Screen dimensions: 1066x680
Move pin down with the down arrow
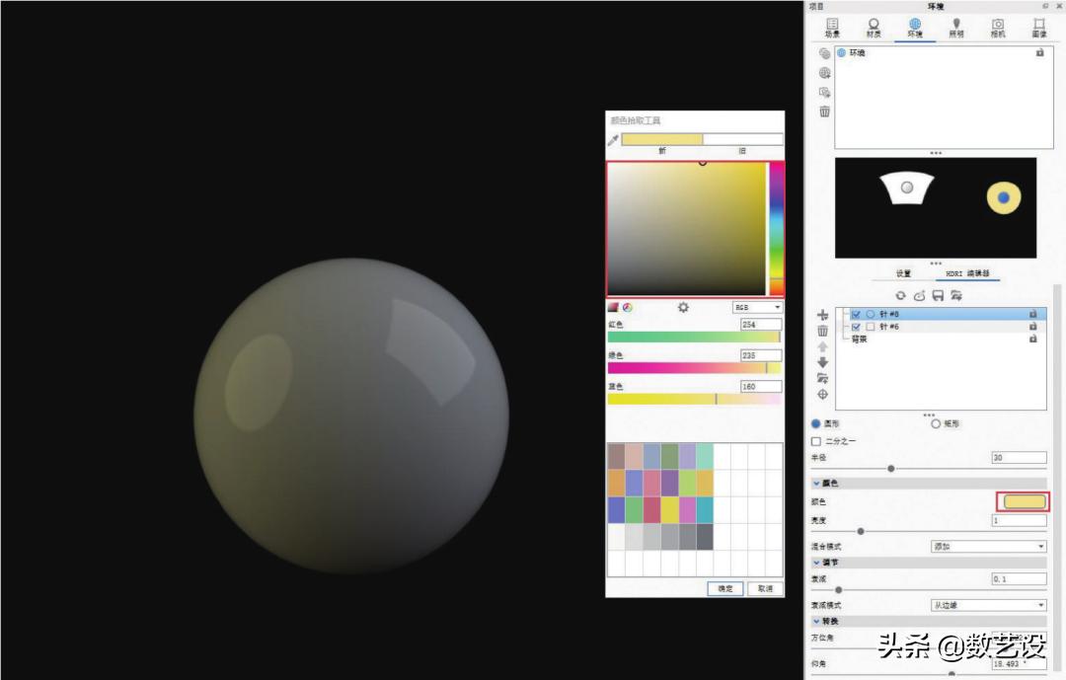pos(822,362)
